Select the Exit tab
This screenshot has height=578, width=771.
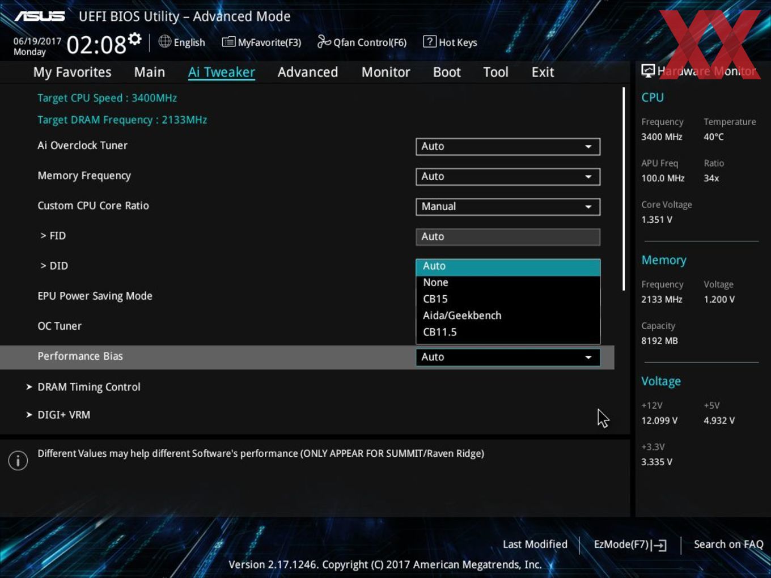point(543,72)
